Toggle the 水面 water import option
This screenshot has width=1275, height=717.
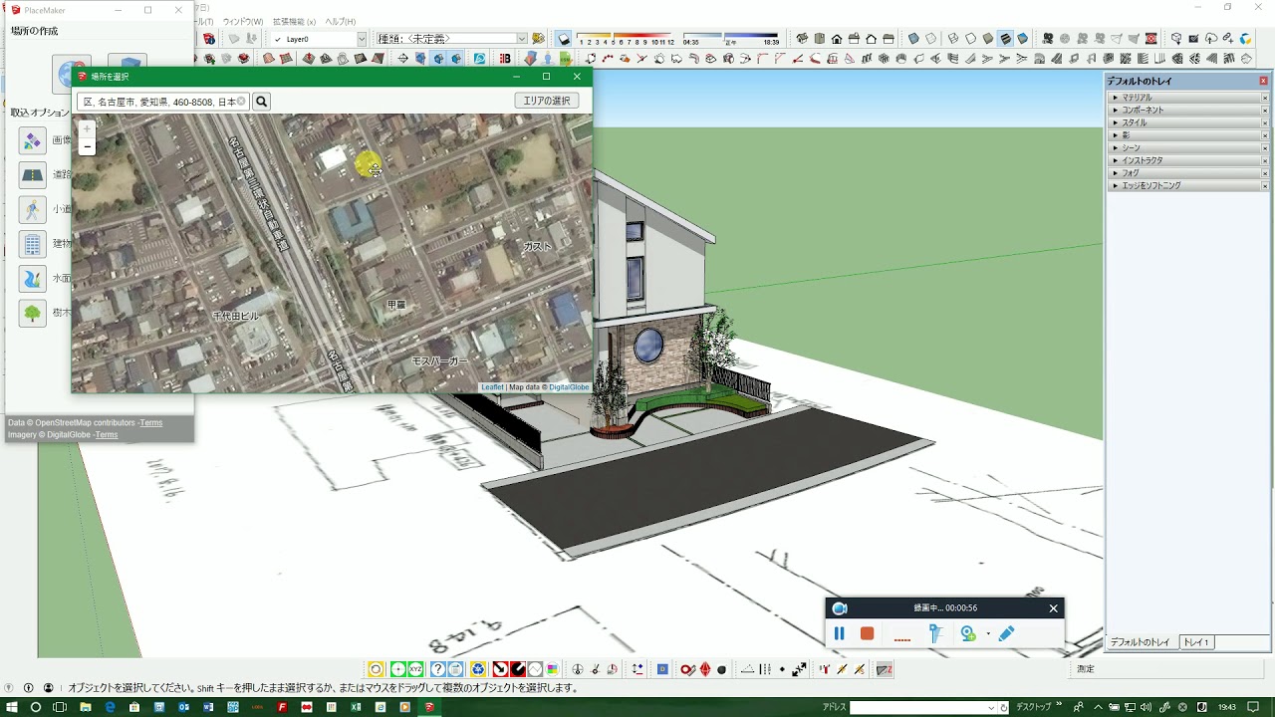click(33, 279)
